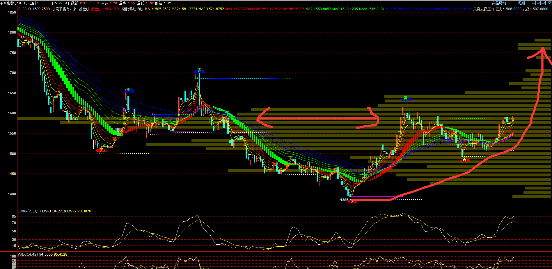552x269 pixels.
Task: Click the left arrow navigation icon
Action: 533,3
